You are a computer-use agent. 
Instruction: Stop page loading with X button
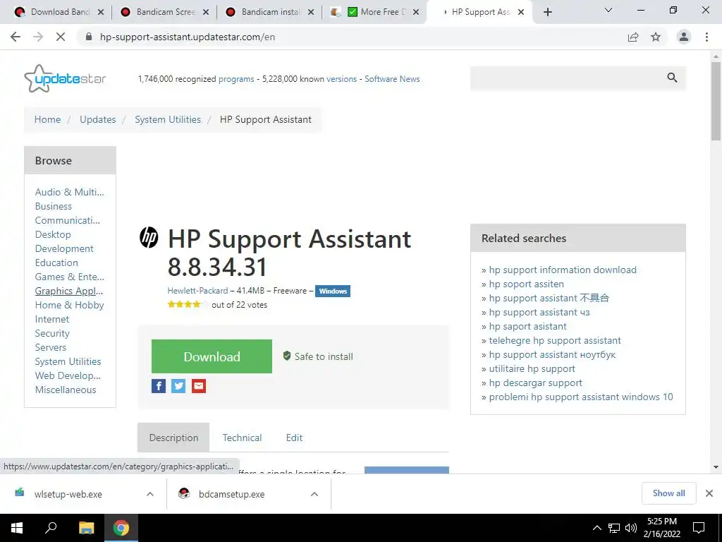coord(61,37)
